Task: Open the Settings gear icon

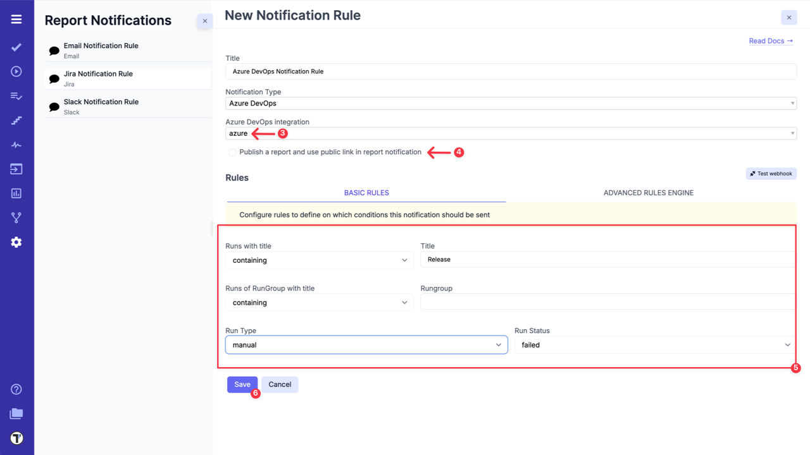Action: coord(16,242)
